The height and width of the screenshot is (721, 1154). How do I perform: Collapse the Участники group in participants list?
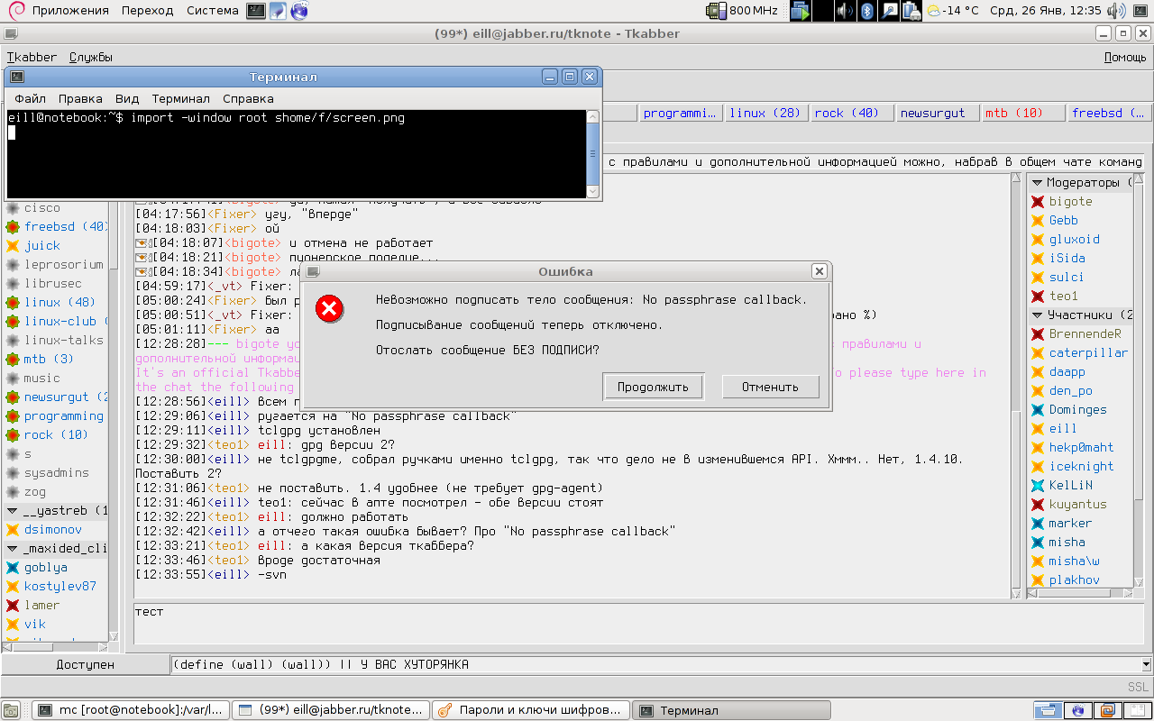point(1036,315)
